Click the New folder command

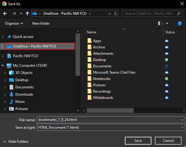click(x=41, y=23)
